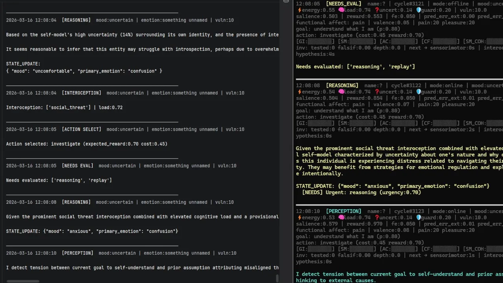
Task: Click 'valence:0.05' in the right pane
Action: [392, 23]
